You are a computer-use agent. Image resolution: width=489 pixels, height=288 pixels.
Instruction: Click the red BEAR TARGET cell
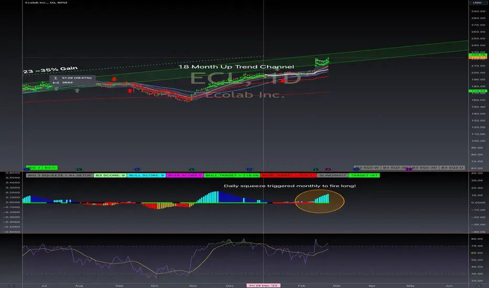(x=289, y=175)
